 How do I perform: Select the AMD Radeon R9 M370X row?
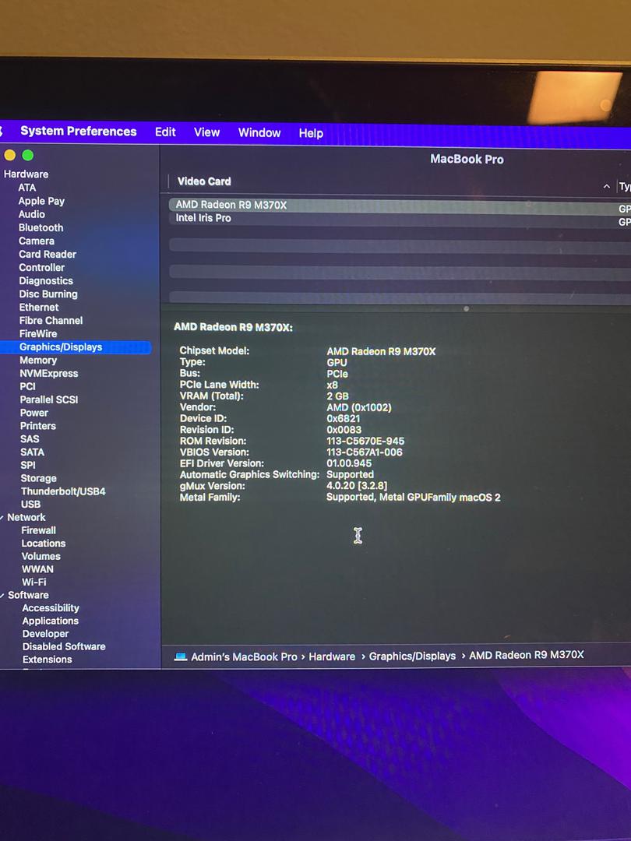400,206
